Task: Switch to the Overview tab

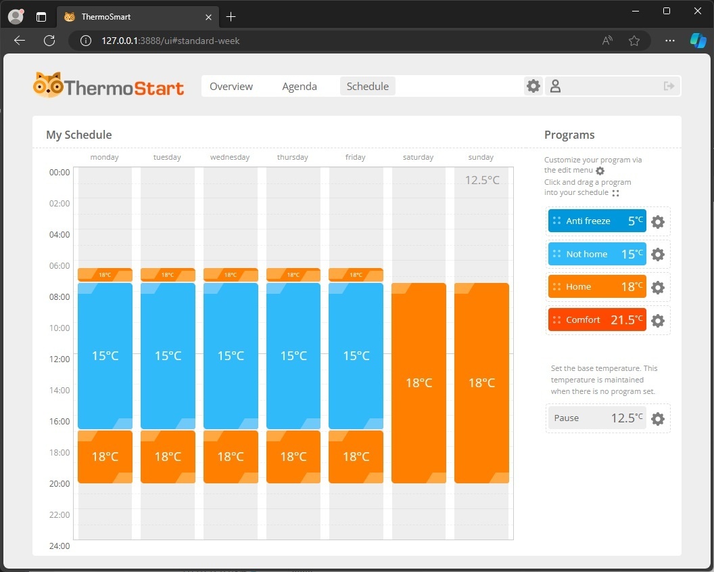Action: point(231,86)
